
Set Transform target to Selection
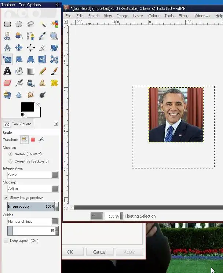(33, 140)
